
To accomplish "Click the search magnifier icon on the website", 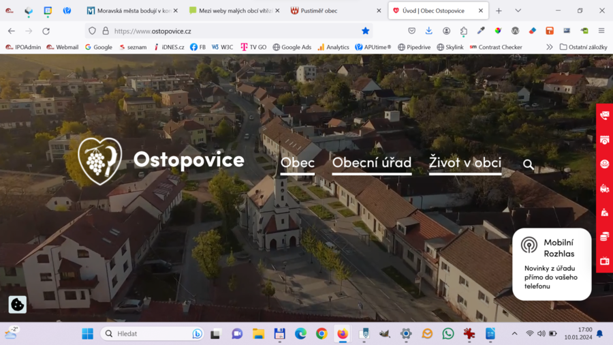I will (x=528, y=164).
